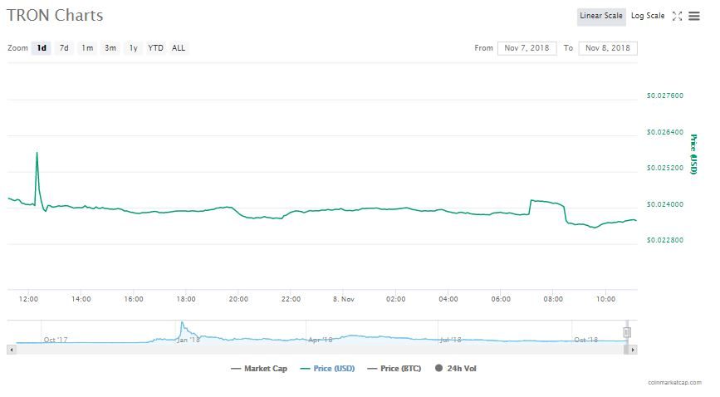The height and width of the screenshot is (397, 720).
Task: Click the price spike peak after 12:00
Action: tap(37, 153)
